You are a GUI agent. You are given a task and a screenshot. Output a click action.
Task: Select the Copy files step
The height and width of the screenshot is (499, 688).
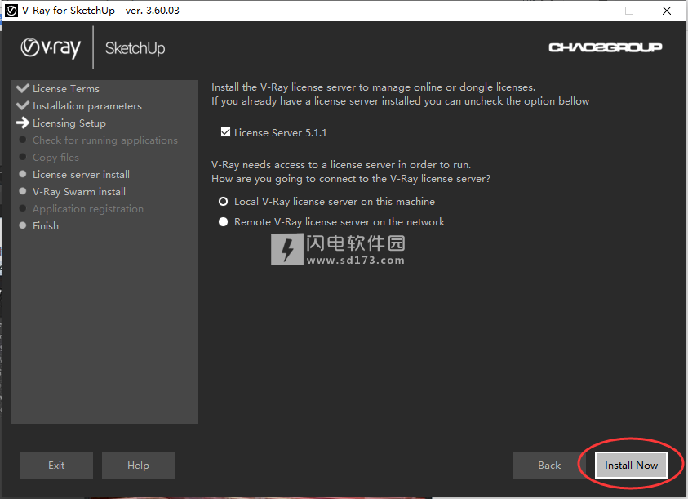coord(55,158)
